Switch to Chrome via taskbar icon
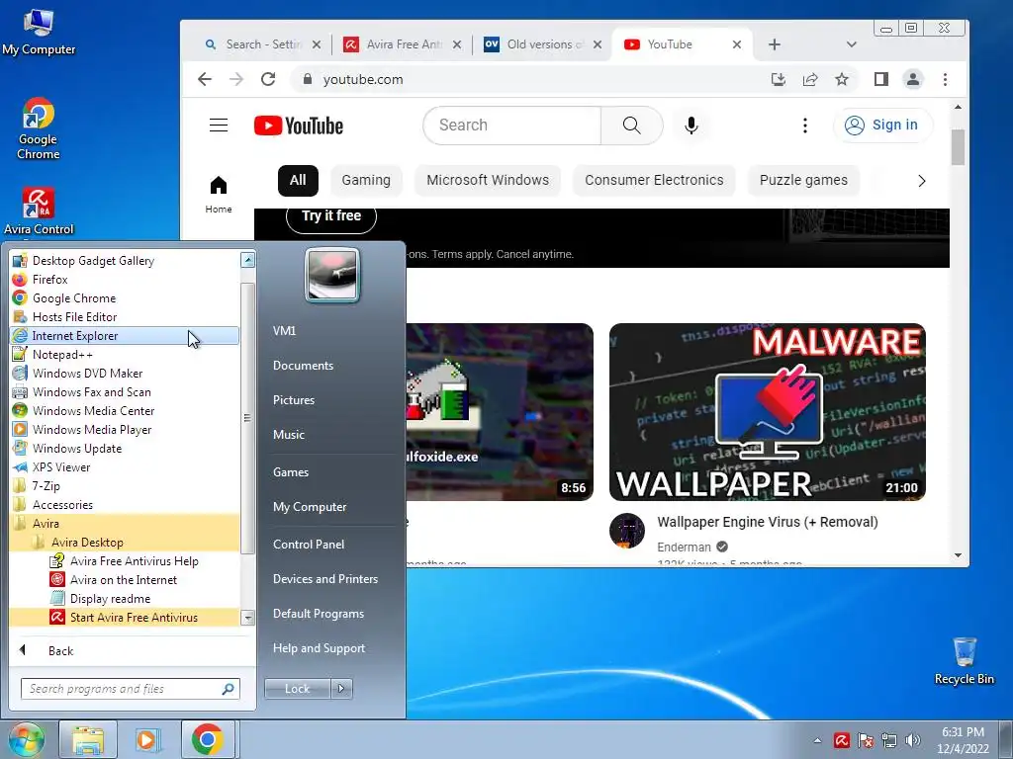1013x759 pixels. click(207, 739)
